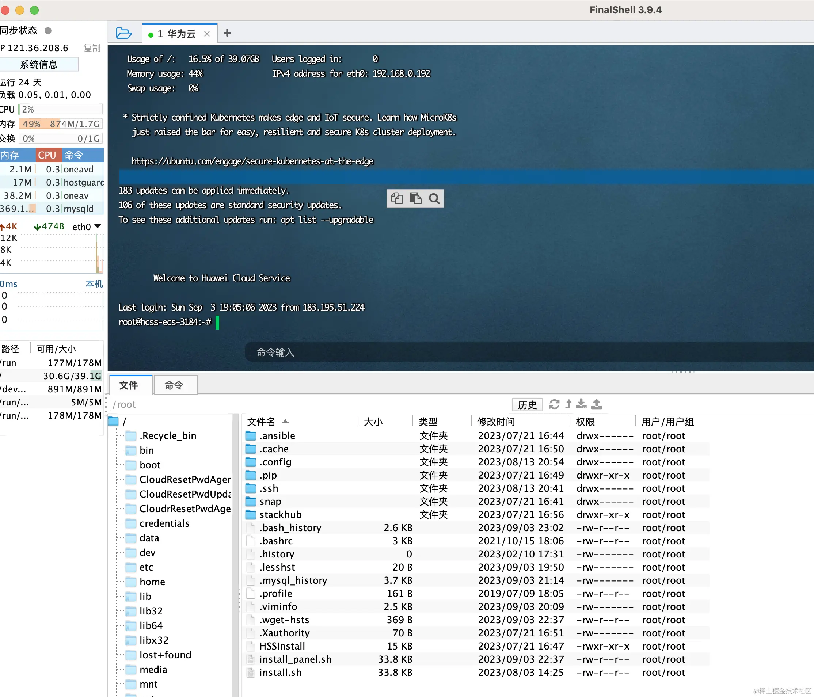Click the upload file icon
Image resolution: width=814 pixels, height=697 pixels.
[x=596, y=404]
